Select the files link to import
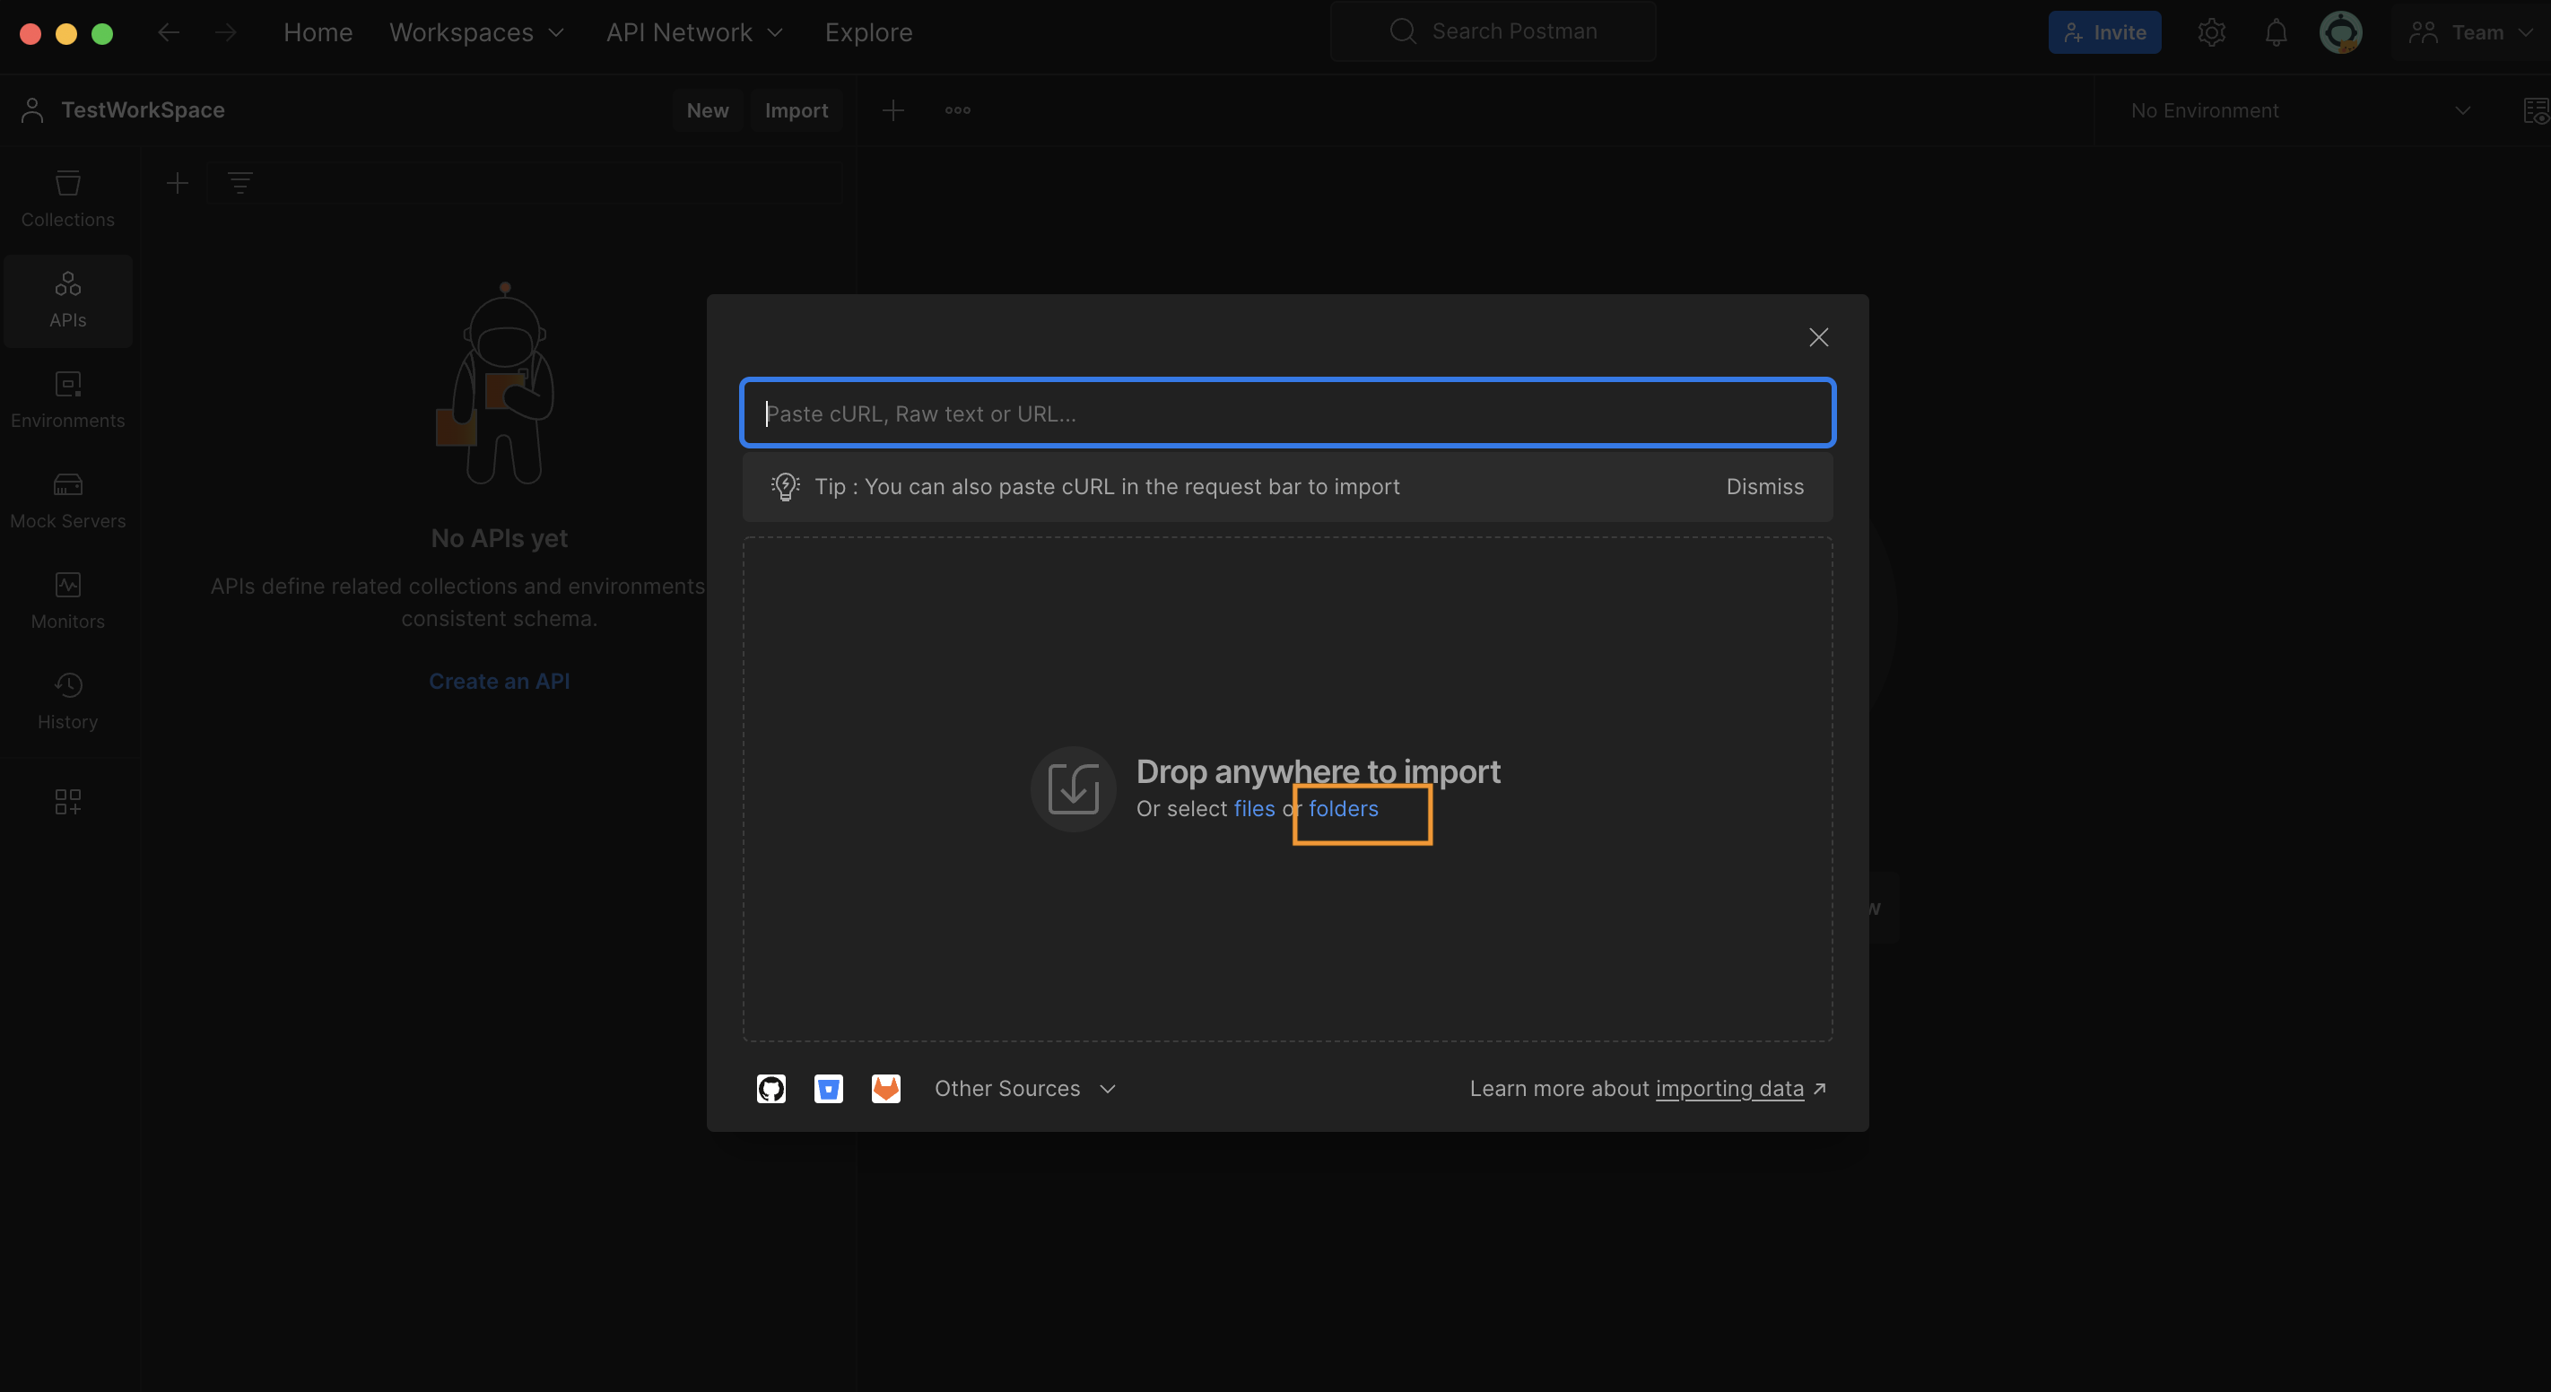 tap(1254, 809)
